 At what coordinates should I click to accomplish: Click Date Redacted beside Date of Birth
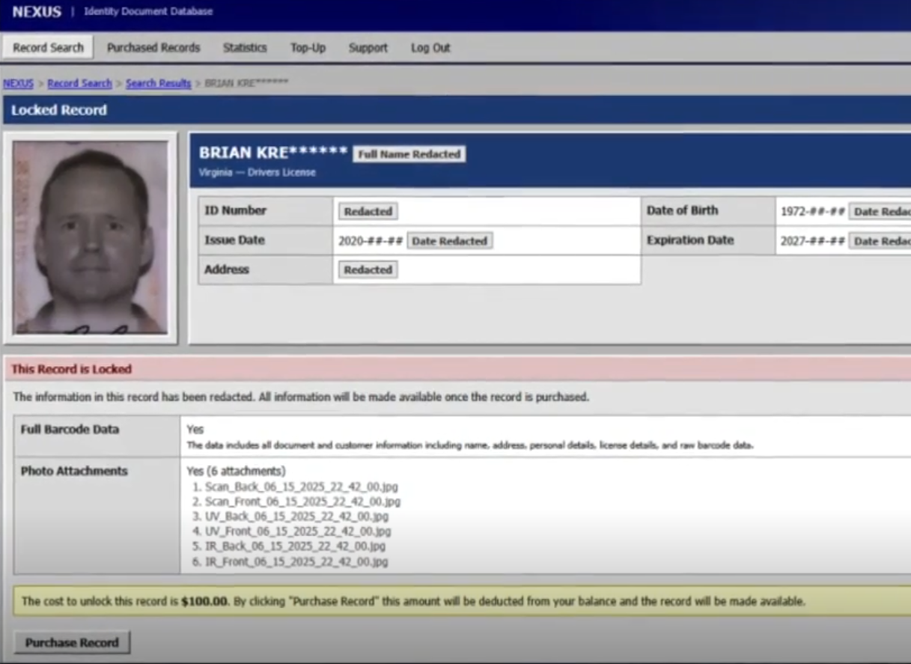[x=880, y=211]
